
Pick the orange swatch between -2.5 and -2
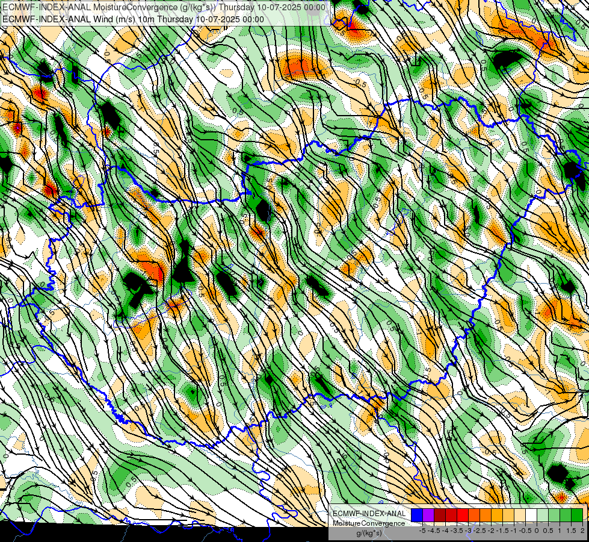[x=486, y=515]
